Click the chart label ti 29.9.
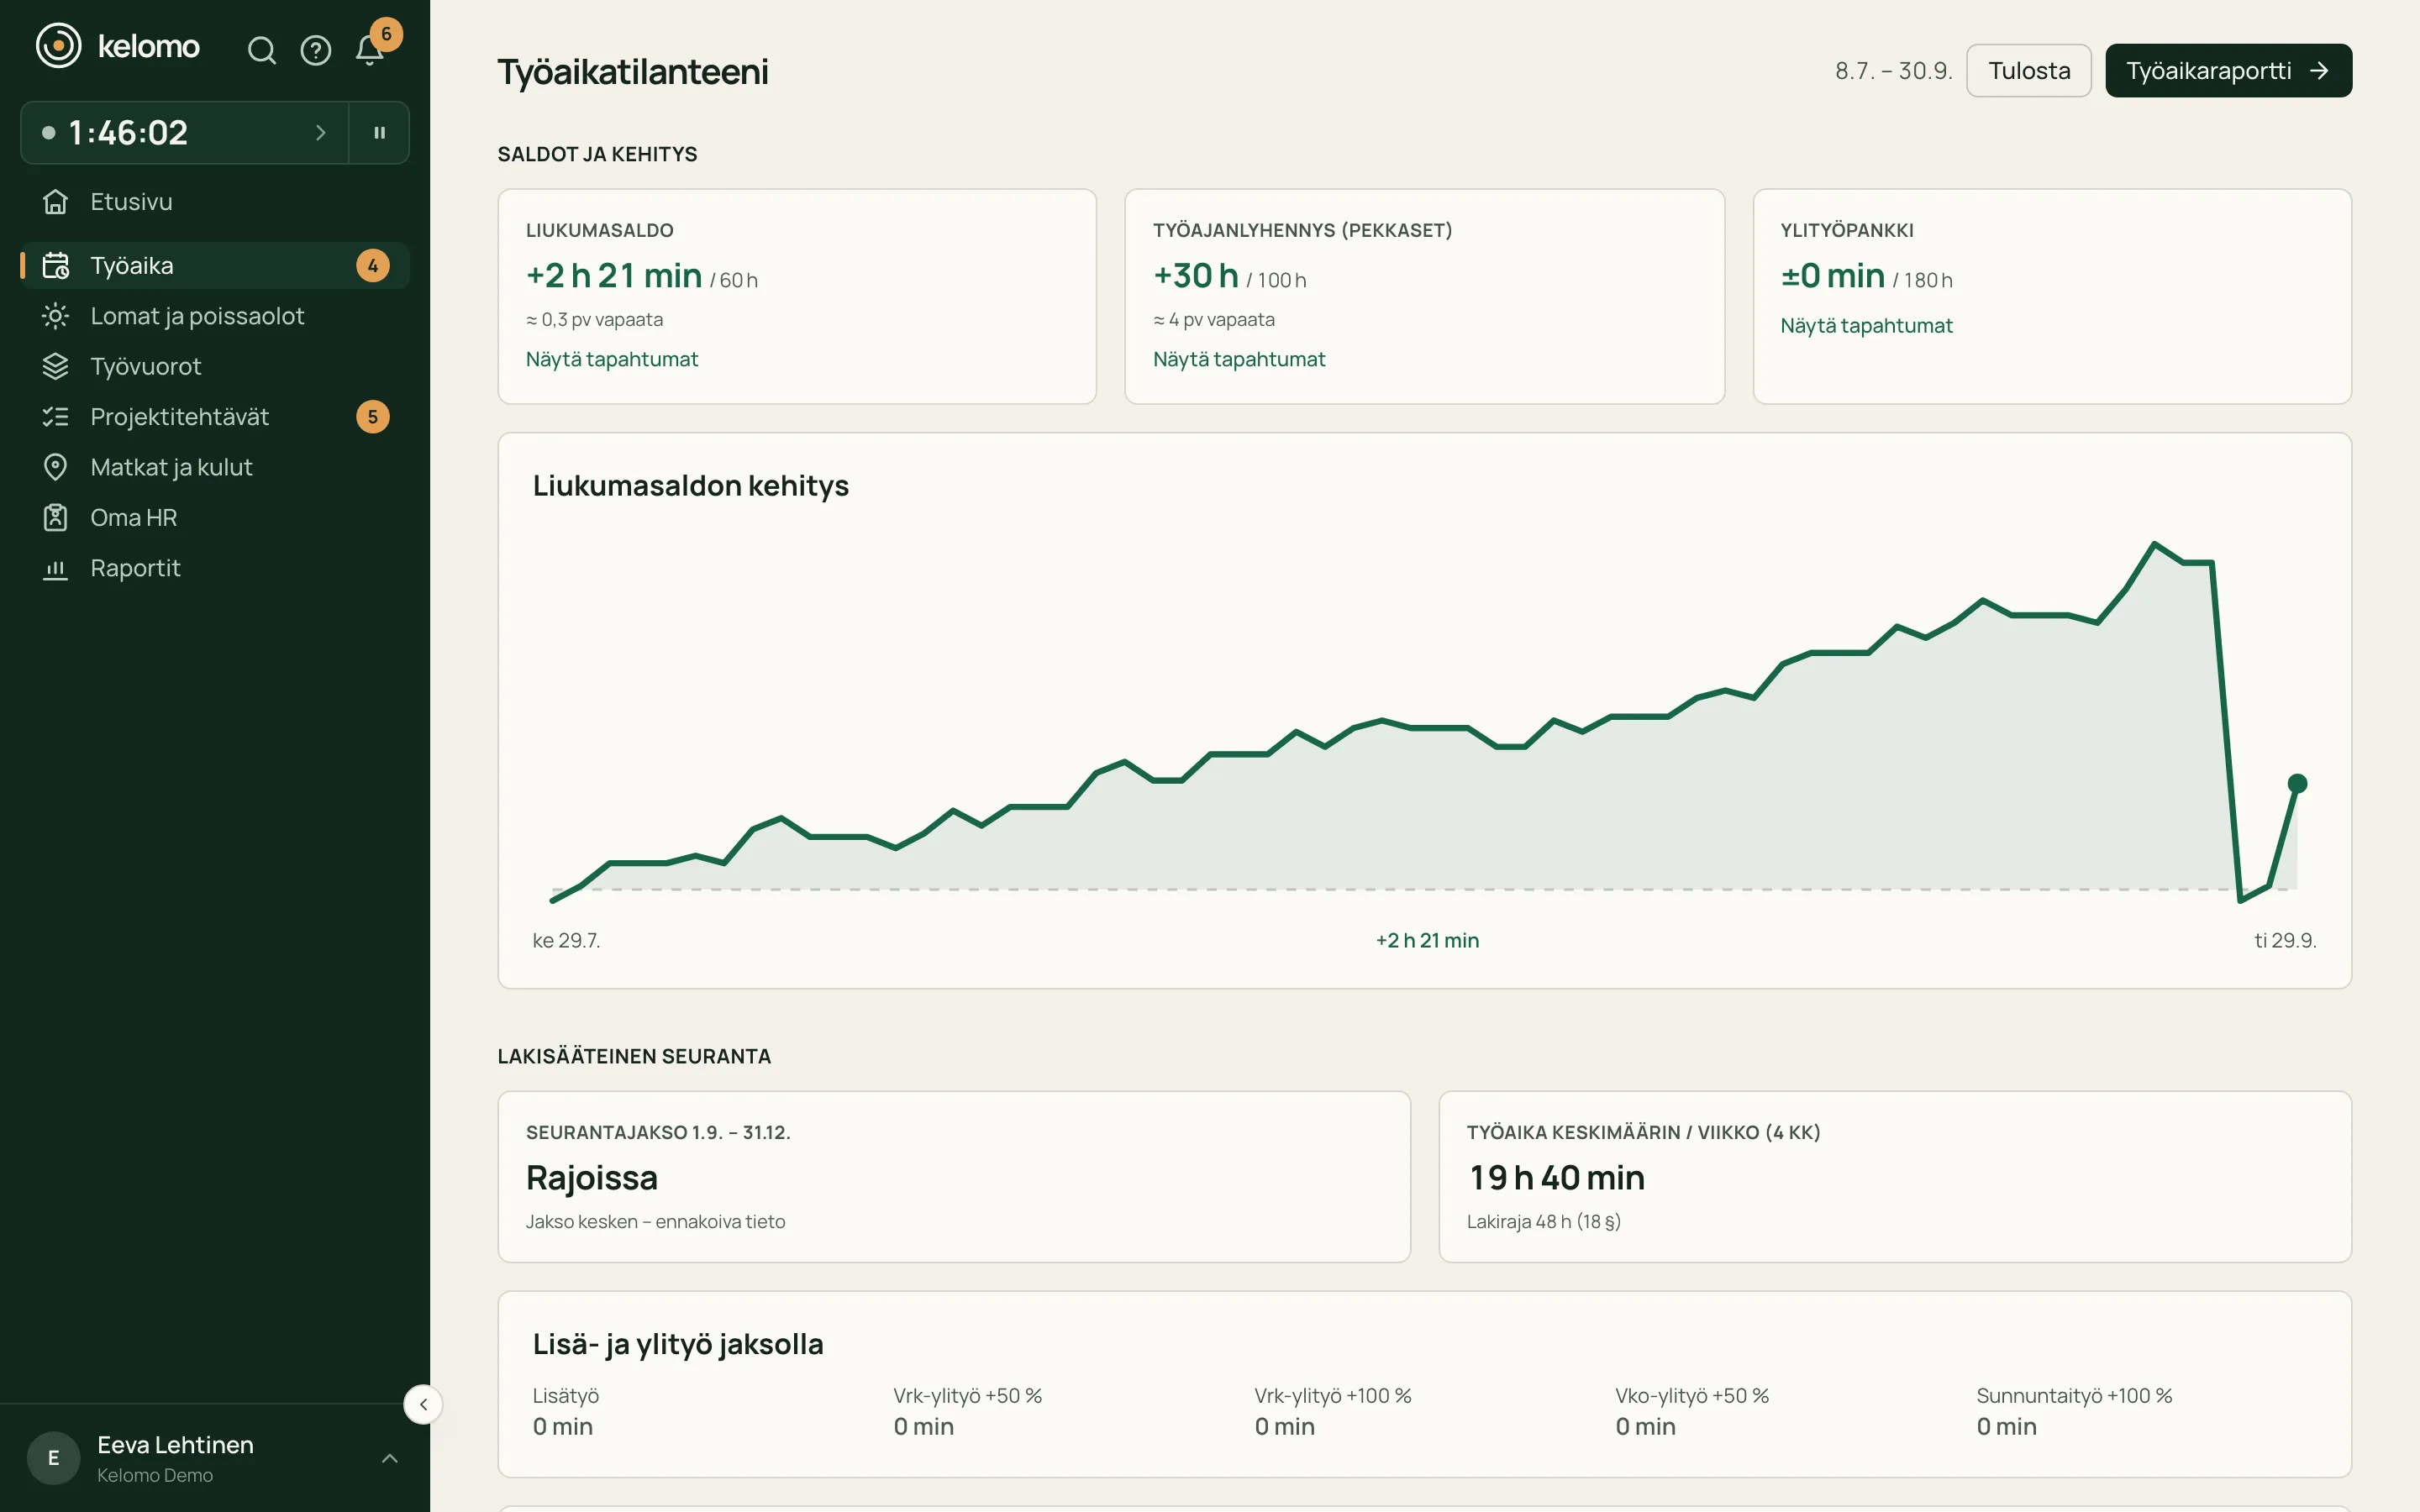Image resolution: width=2420 pixels, height=1512 pixels. pos(2285,941)
